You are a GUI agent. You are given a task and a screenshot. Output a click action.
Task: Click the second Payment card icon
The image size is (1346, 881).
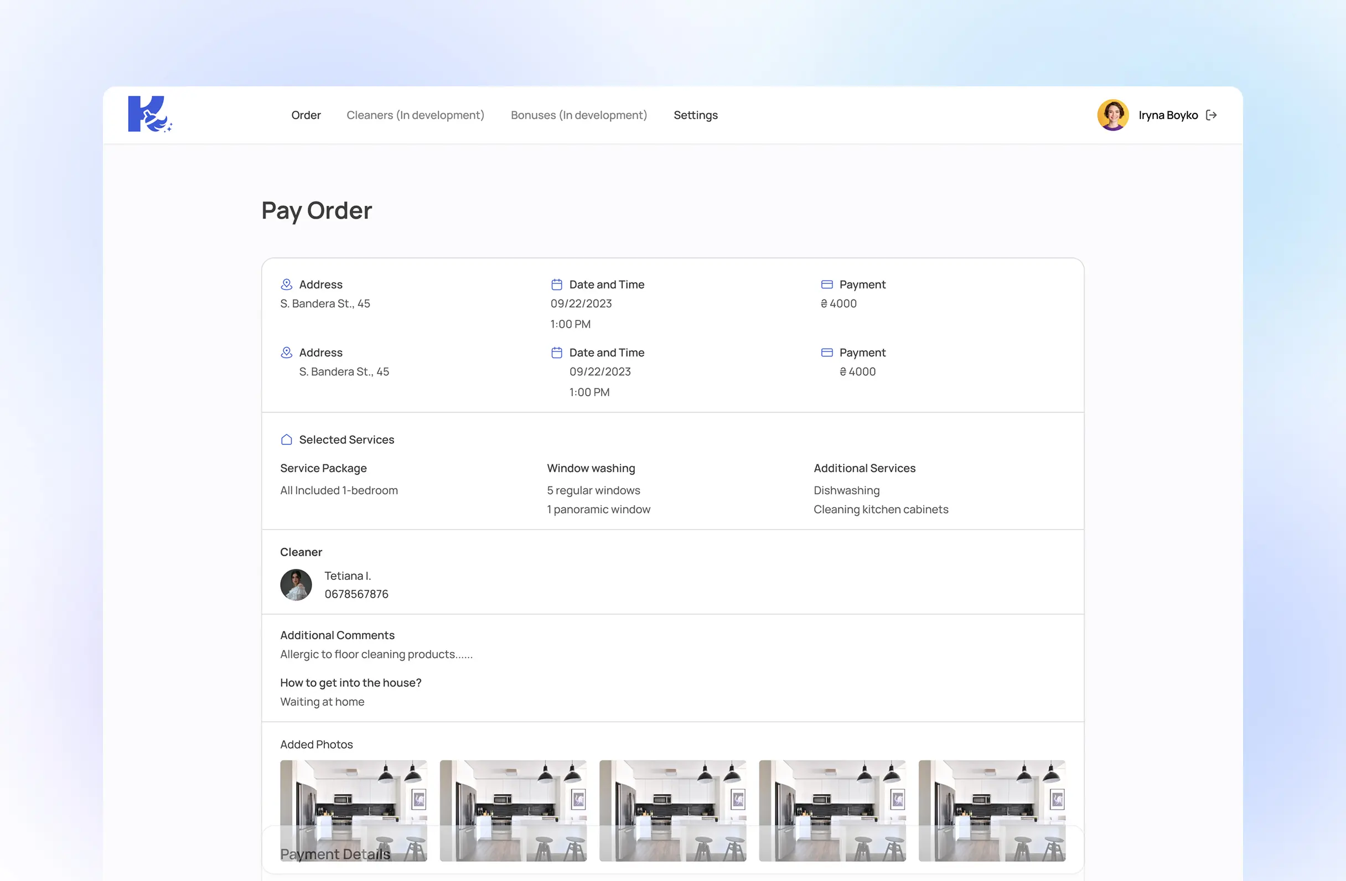[826, 353]
